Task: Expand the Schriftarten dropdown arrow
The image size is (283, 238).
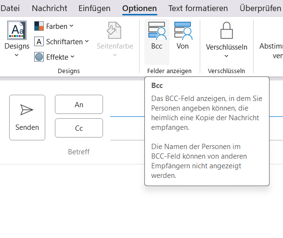Action: 87,41
